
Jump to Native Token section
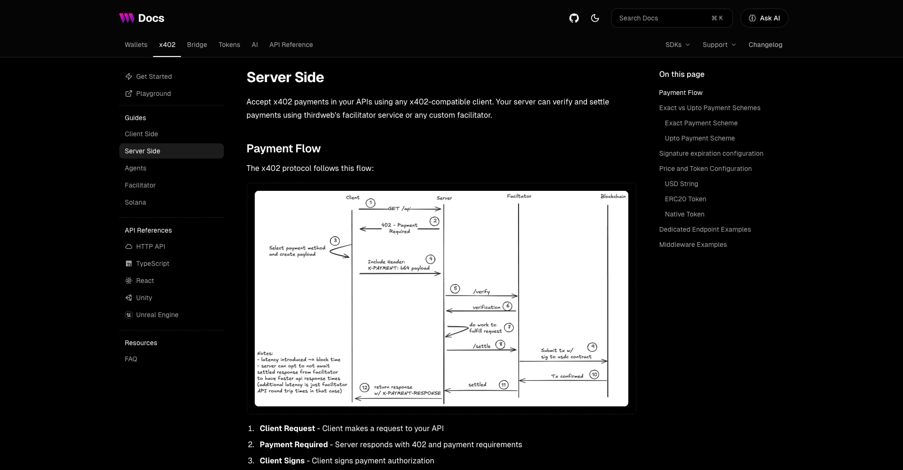(684, 214)
